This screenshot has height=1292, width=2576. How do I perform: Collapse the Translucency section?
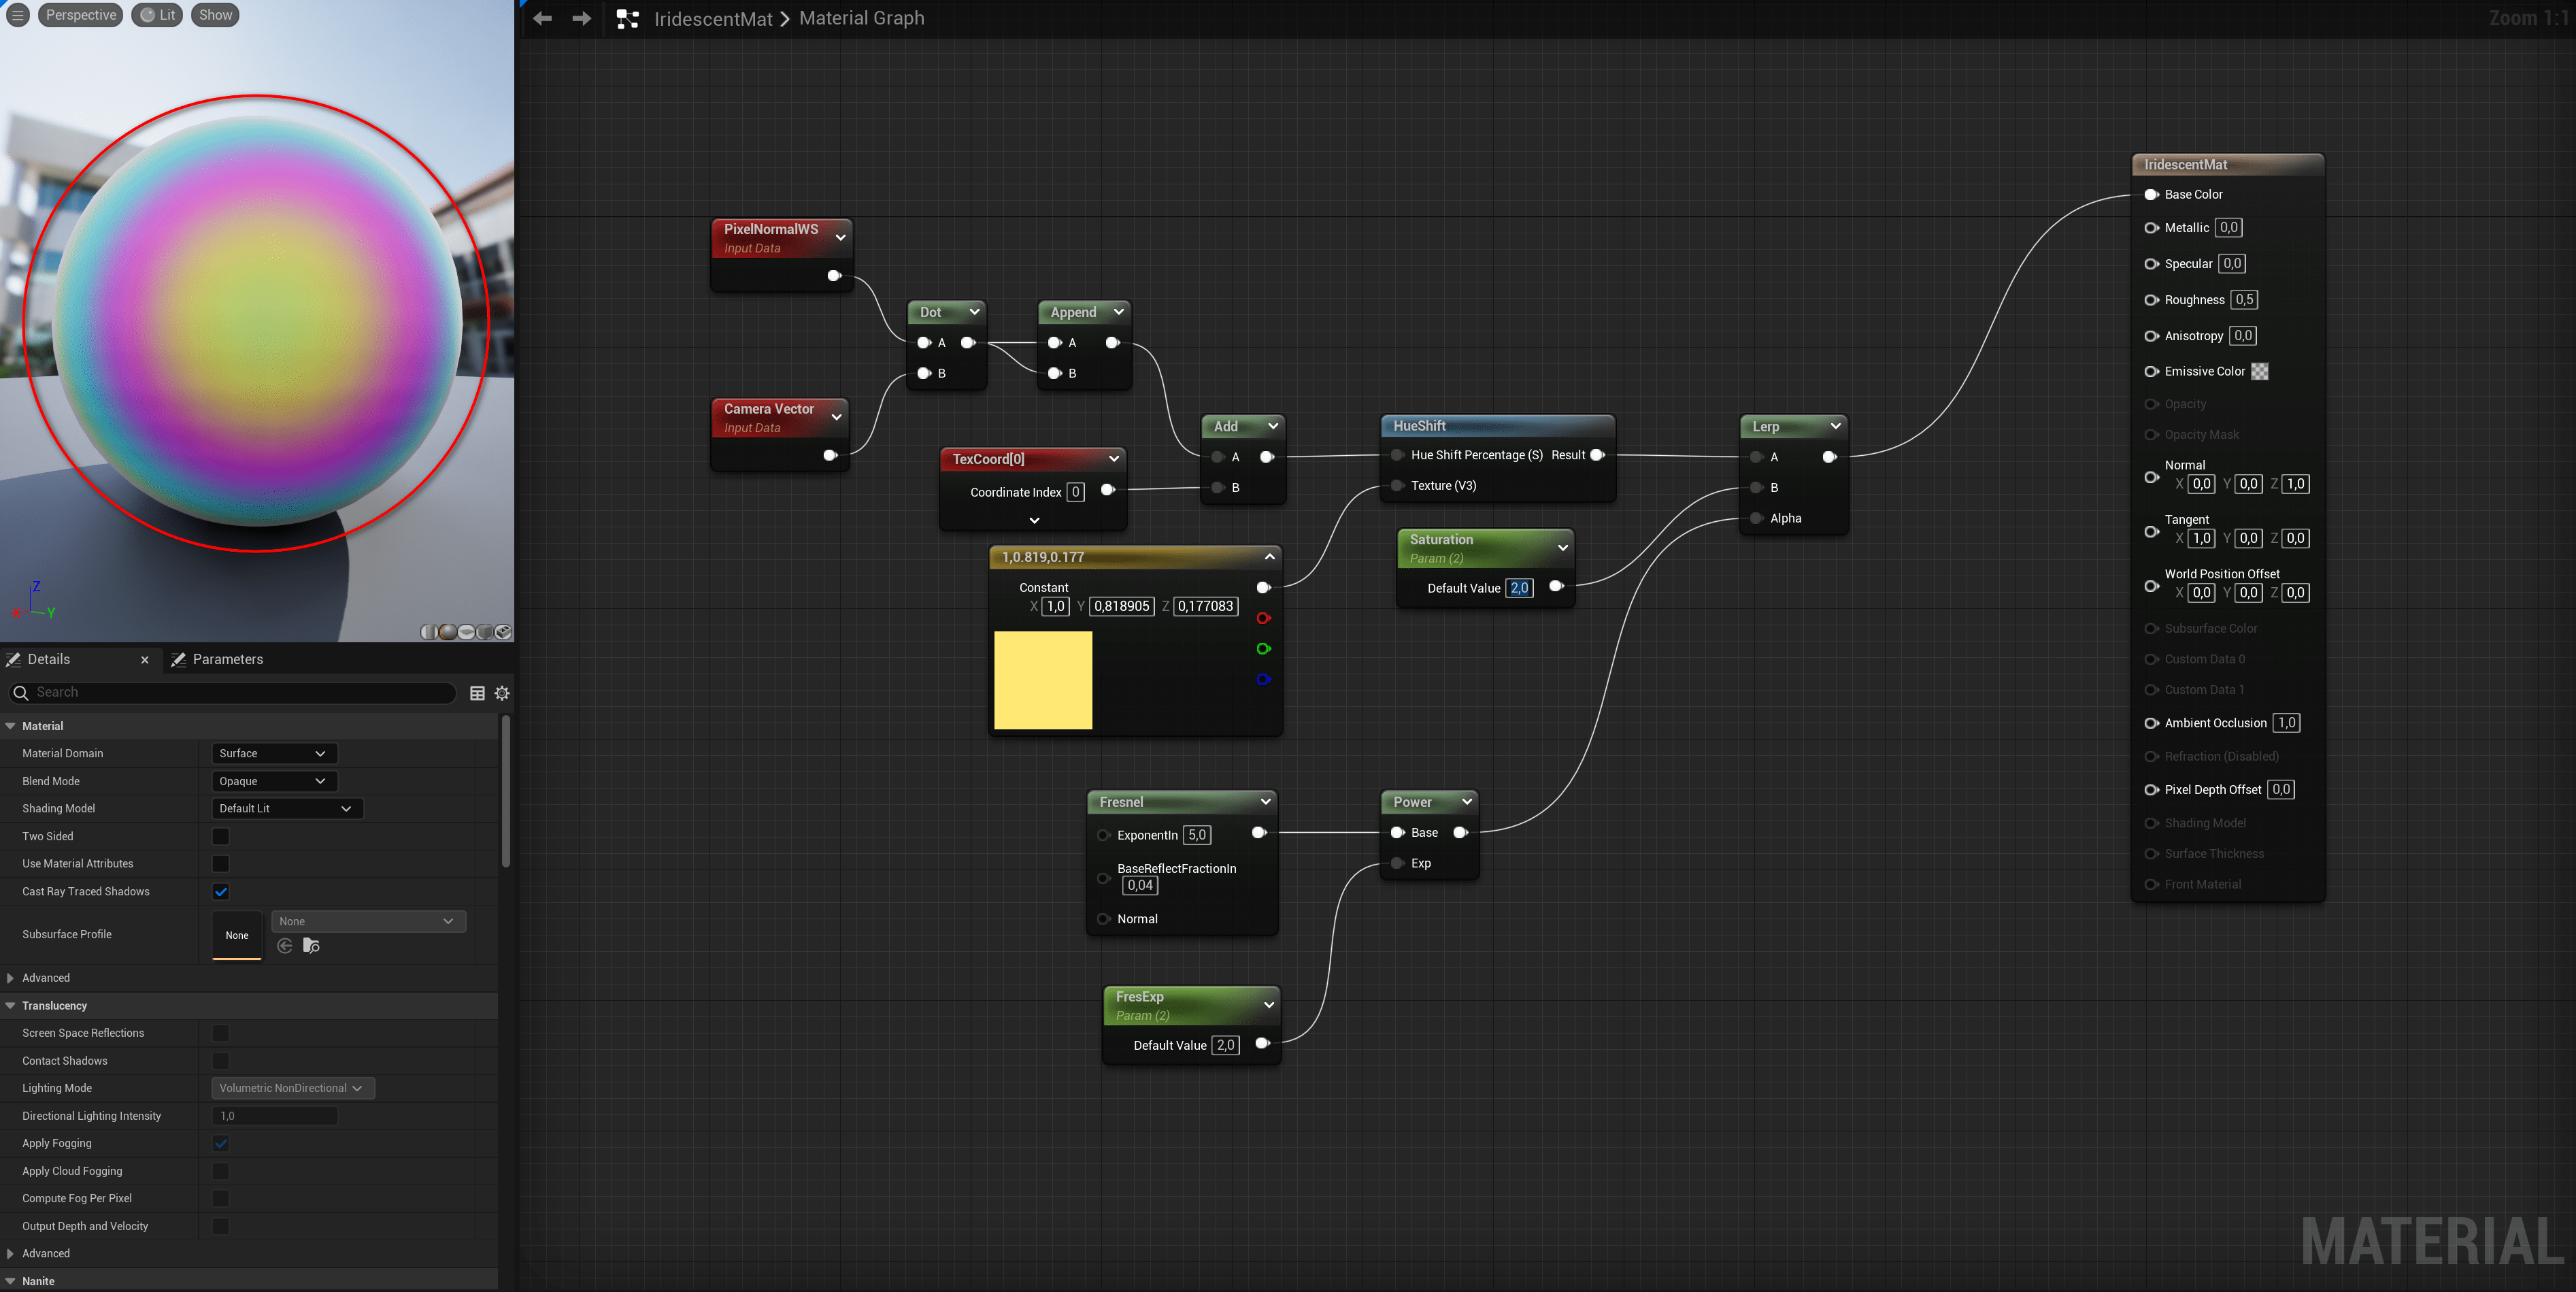11,1005
